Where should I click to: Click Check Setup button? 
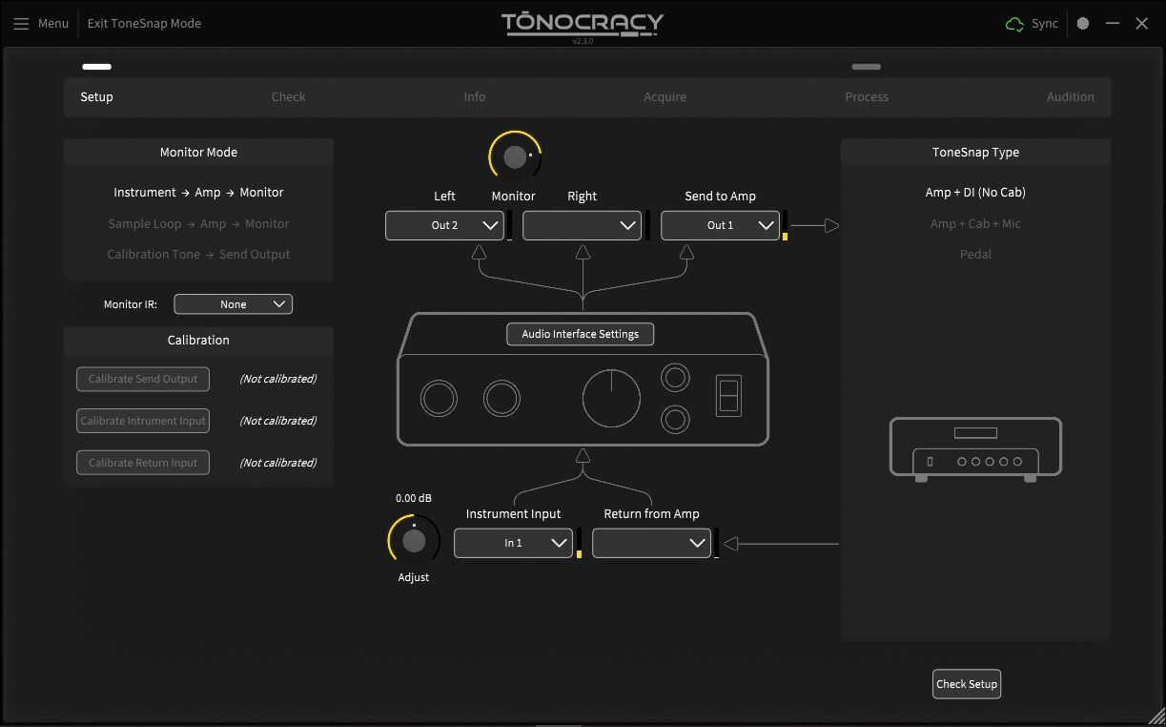pos(966,684)
